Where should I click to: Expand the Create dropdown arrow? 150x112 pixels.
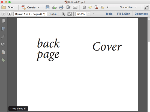pos(38,7)
